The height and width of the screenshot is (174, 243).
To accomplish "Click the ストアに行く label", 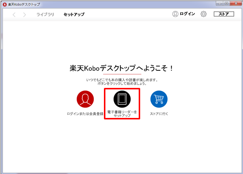I will (x=159, y=114).
